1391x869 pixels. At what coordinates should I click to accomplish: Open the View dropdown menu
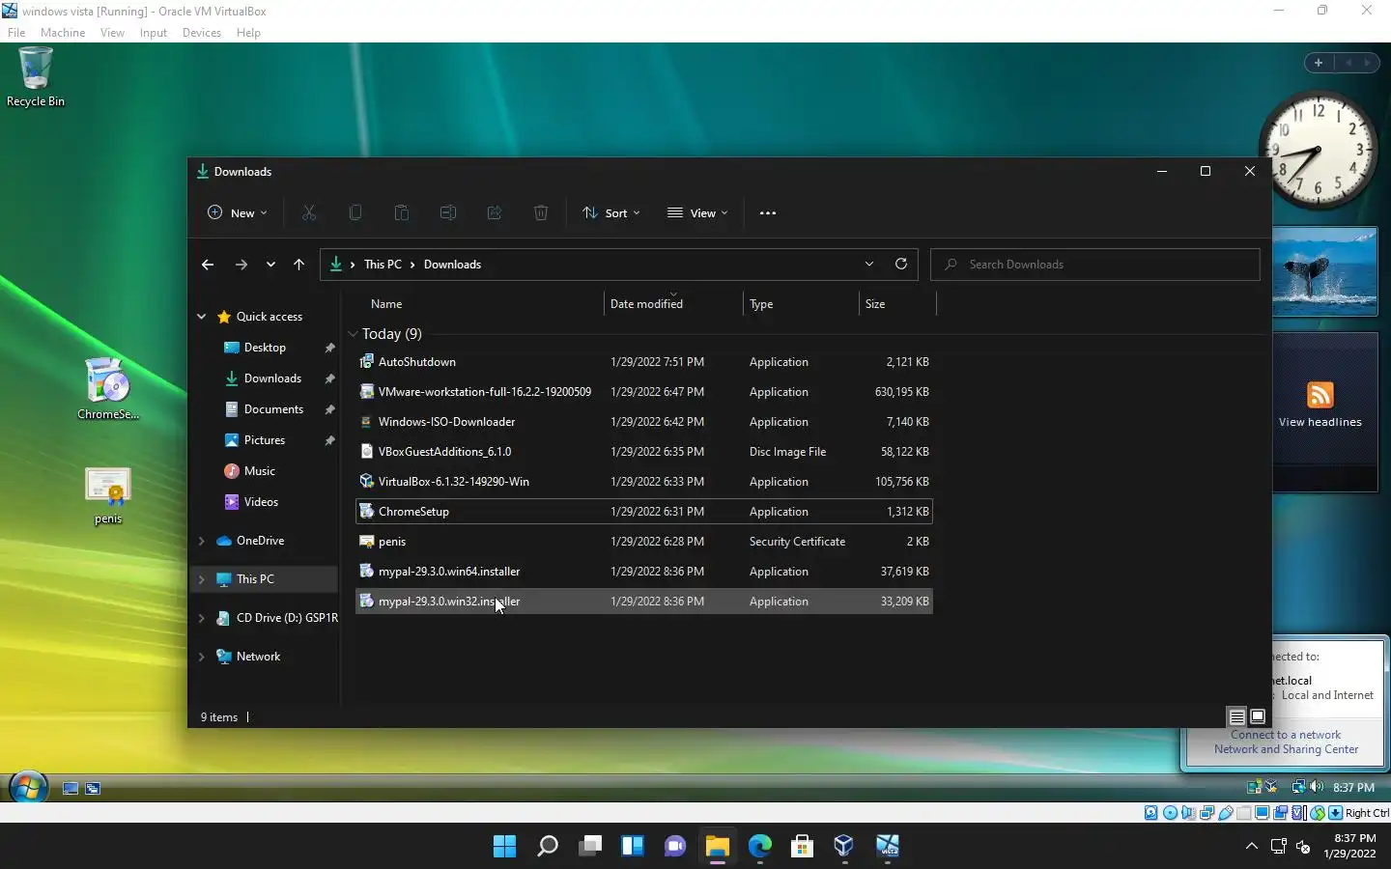pyautogui.click(x=697, y=213)
